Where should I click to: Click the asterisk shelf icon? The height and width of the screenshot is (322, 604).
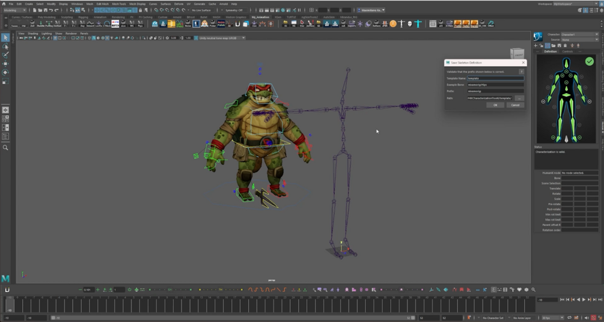[x=360, y=24]
